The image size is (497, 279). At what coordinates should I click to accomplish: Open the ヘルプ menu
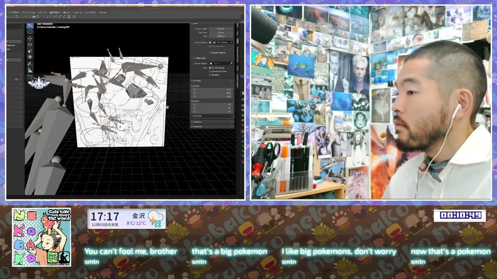(102, 12)
